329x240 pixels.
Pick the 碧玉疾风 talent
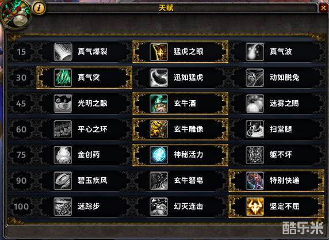(85, 181)
